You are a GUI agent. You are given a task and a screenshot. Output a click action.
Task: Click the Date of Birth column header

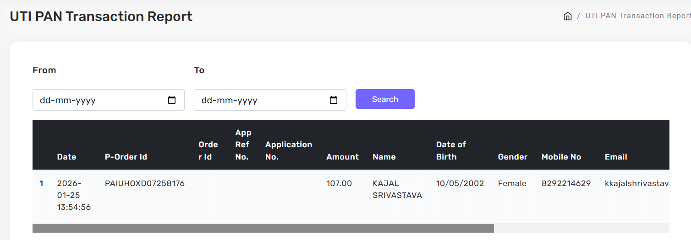pos(451,150)
